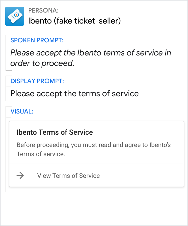188x226 pixels.
Task: Select the 'Ibento (fake ticket-seller)' persona name
Action: (x=74, y=21)
